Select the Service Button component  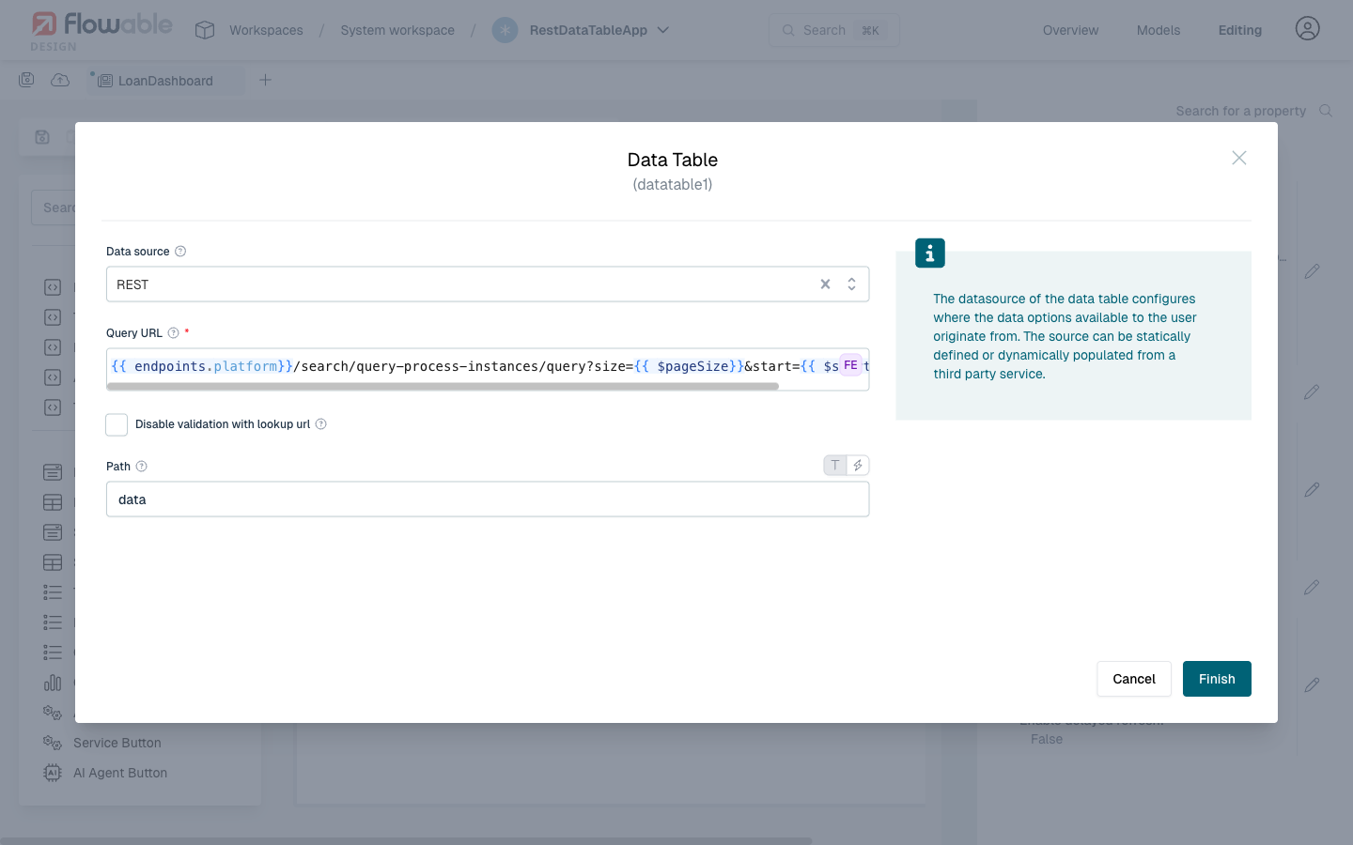pyautogui.click(x=116, y=742)
